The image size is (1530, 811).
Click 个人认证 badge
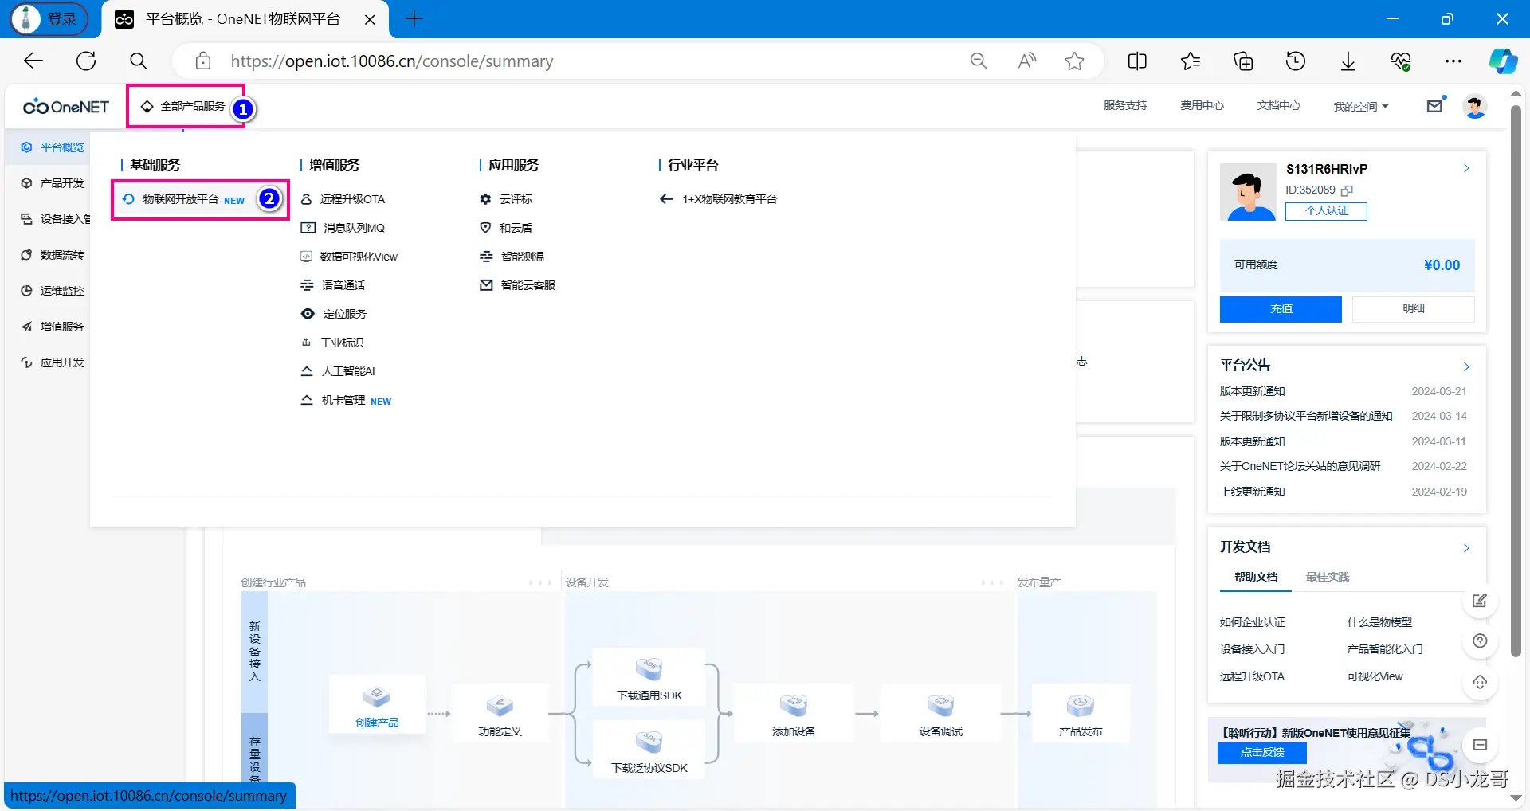(x=1326, y=211)
